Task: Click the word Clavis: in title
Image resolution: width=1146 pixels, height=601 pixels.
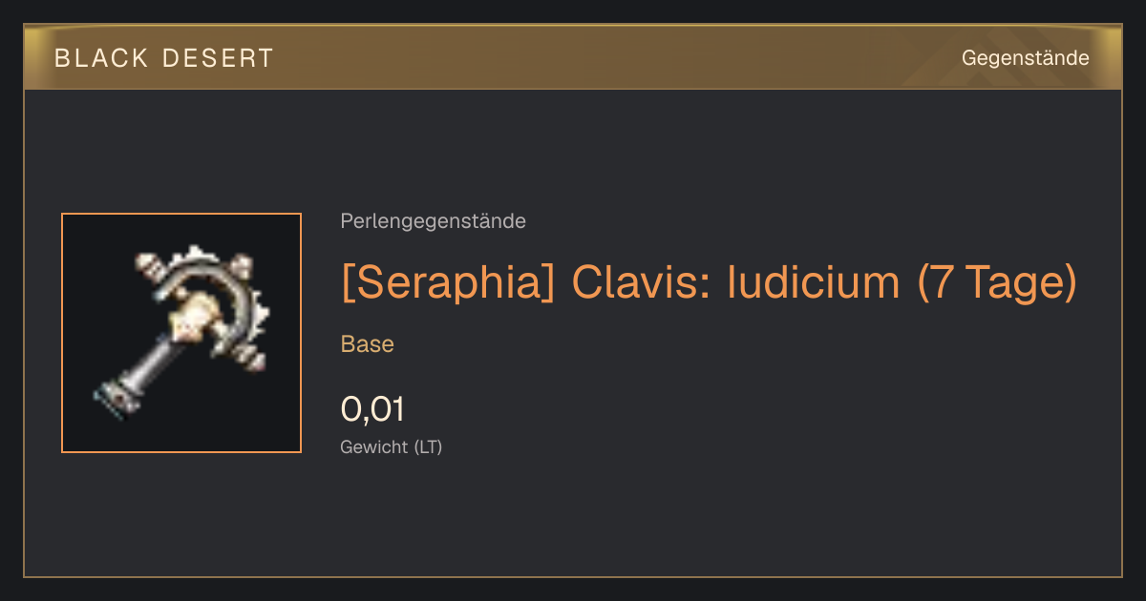Action: 642,281
